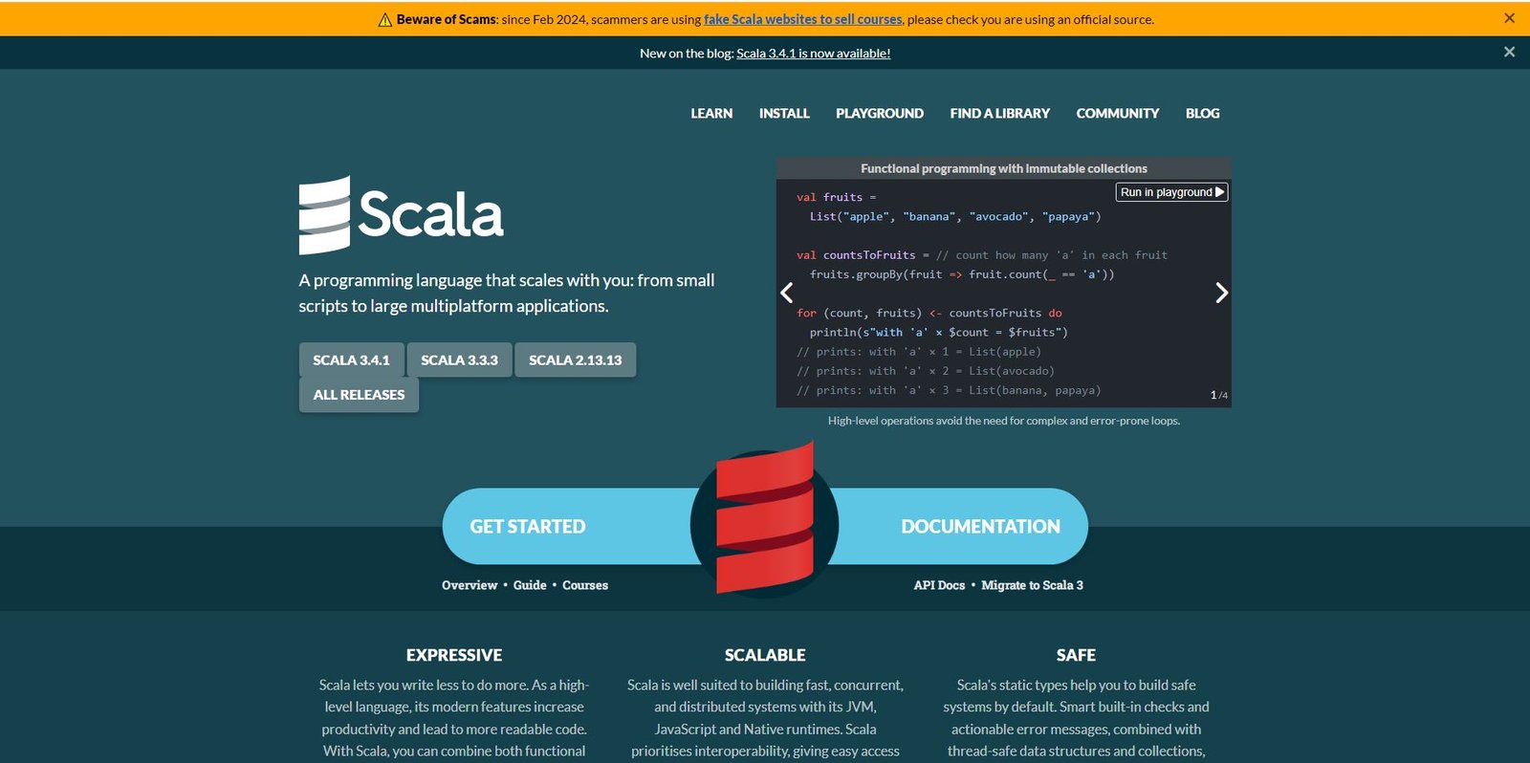Click the SAFE heading
Viewport: 1530px width, 763px height.
pos(1076,655)
